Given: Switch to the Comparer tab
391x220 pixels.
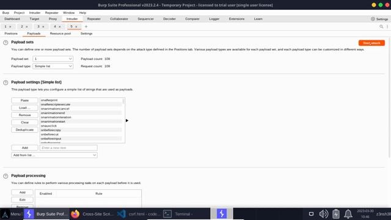Looking at the screenshot, I should point(192,19).
